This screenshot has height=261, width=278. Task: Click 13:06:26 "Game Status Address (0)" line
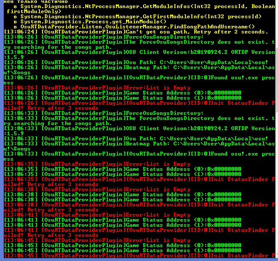[x=123, y=93]
